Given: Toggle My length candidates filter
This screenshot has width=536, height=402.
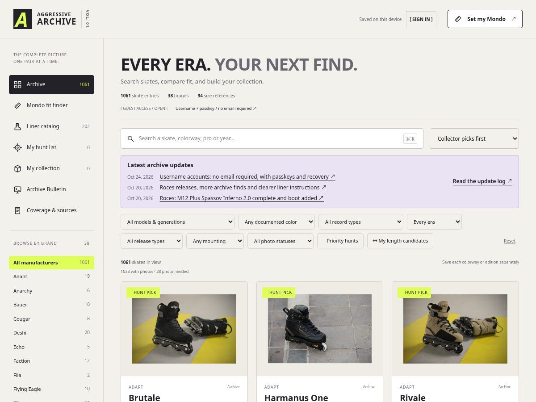Looking at the screenshot, I should click(x=400, y=241).
